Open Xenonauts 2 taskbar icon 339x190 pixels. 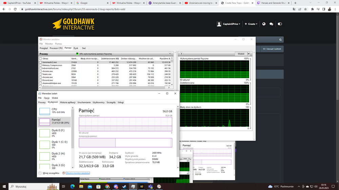click(x=142, y=187)
